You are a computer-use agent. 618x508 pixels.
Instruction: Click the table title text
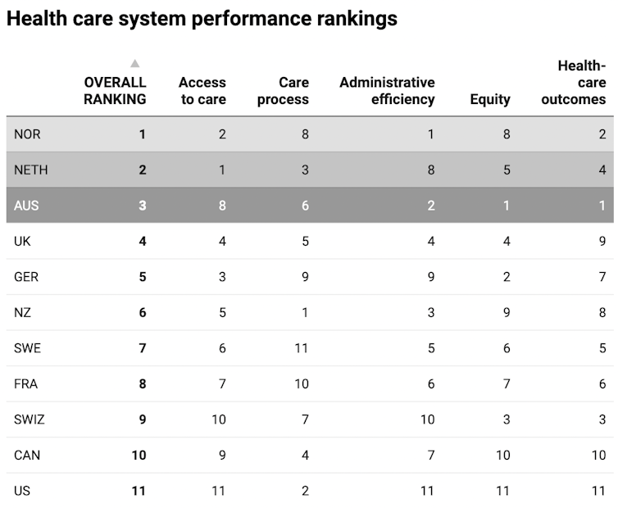pos(202,19)
